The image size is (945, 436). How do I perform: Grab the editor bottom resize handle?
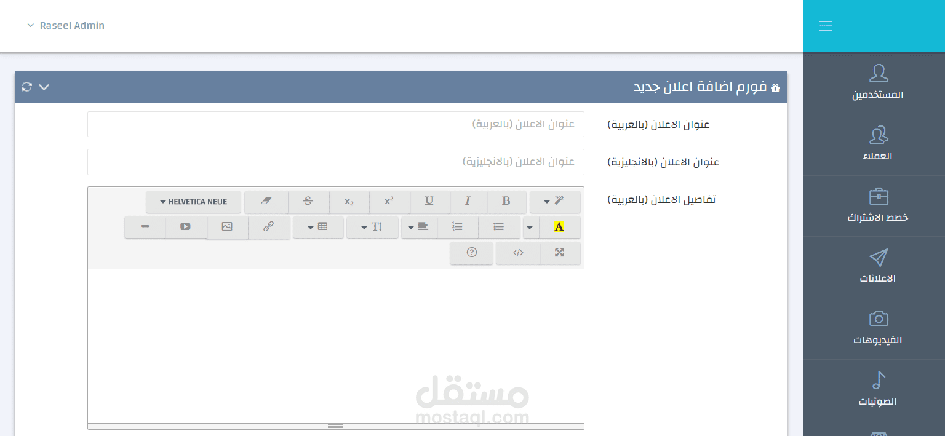click(336, 426)
